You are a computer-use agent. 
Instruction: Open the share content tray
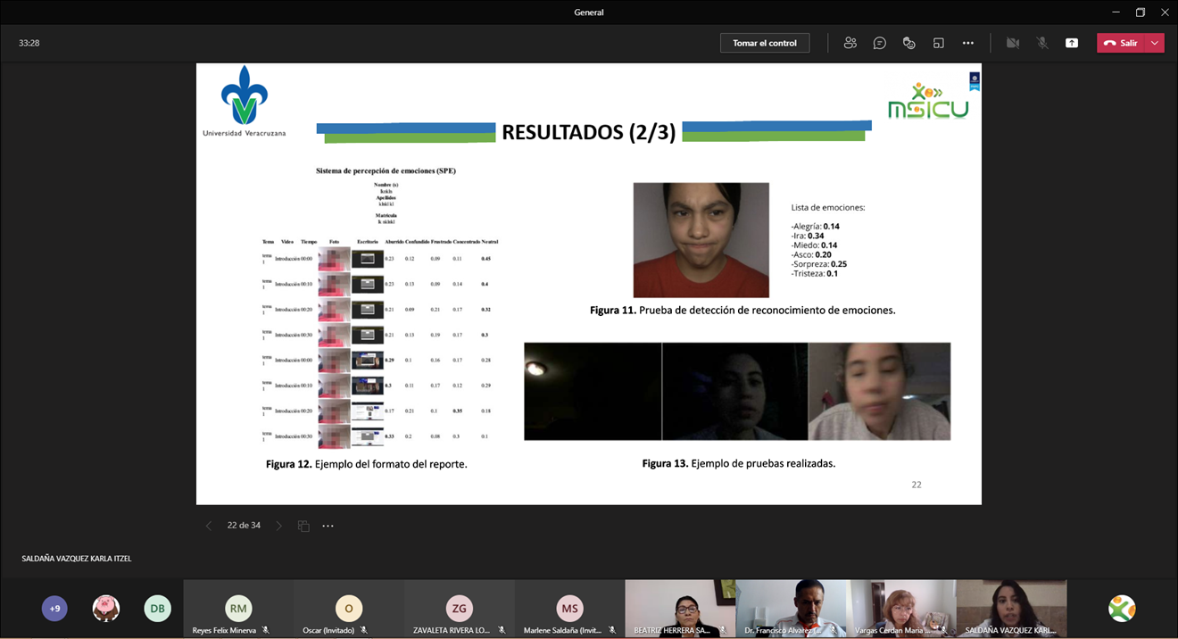tap(1071, 43)
